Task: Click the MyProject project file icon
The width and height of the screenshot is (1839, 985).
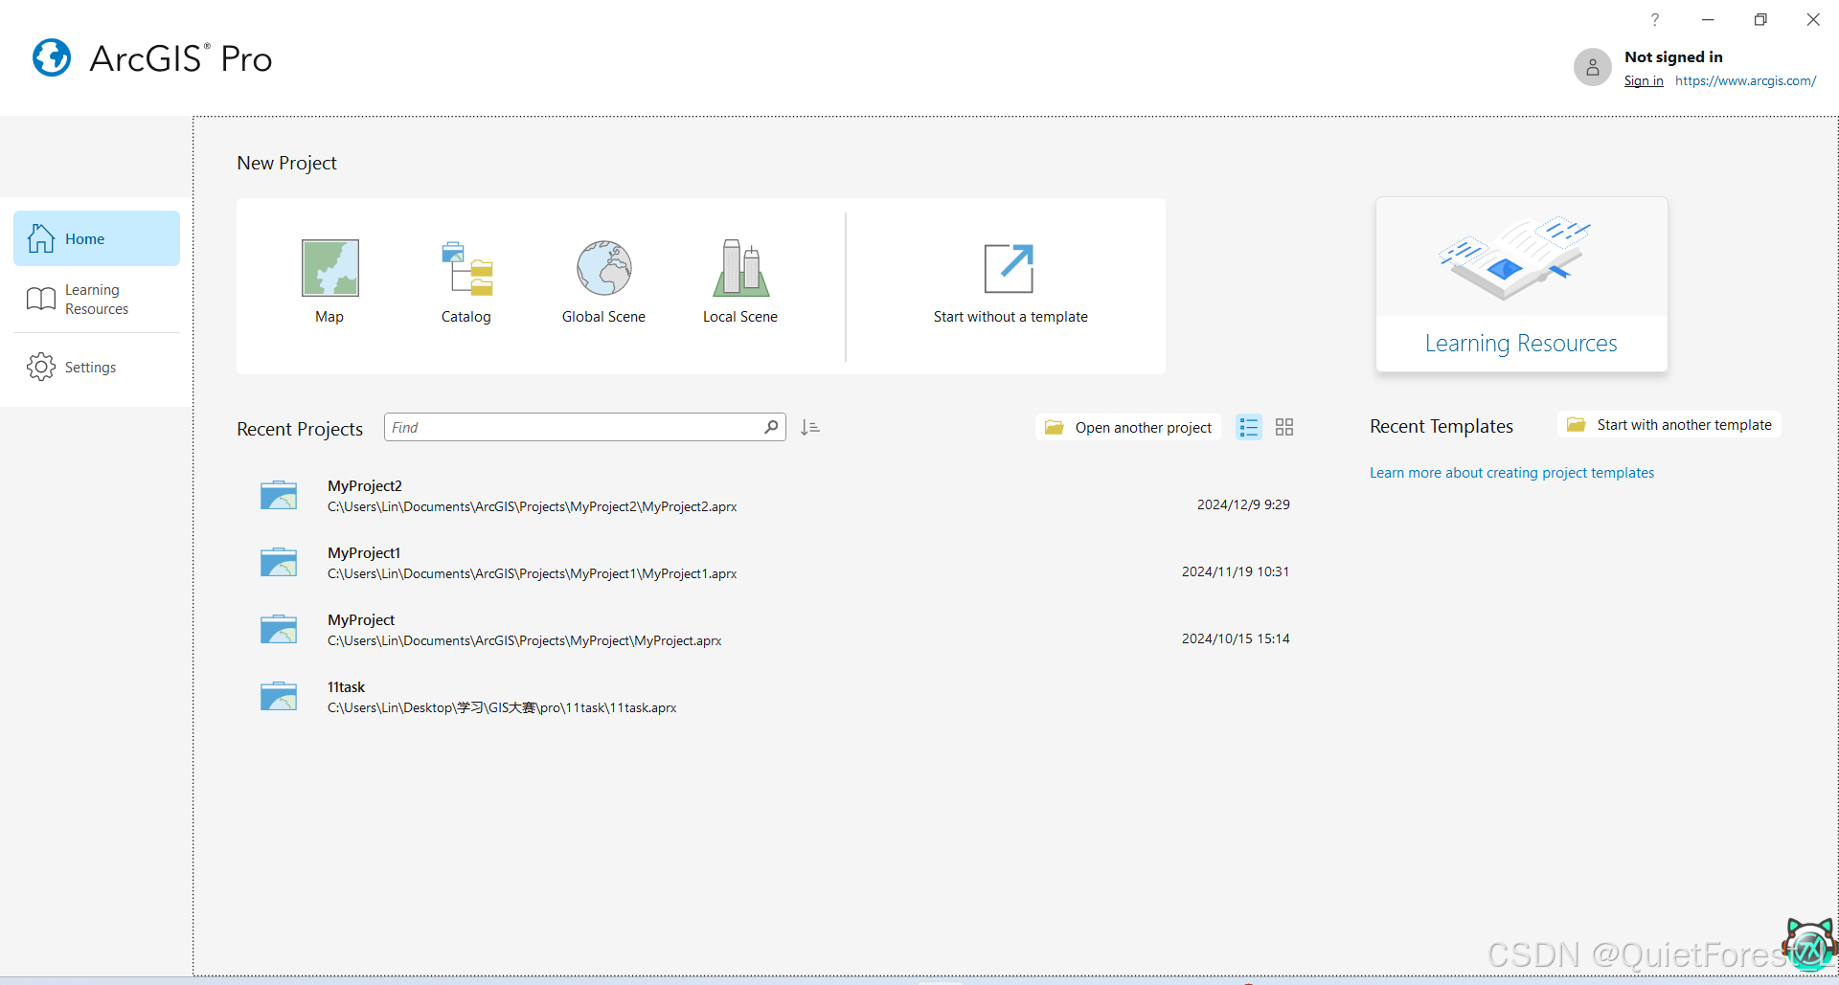Action: 279,629
